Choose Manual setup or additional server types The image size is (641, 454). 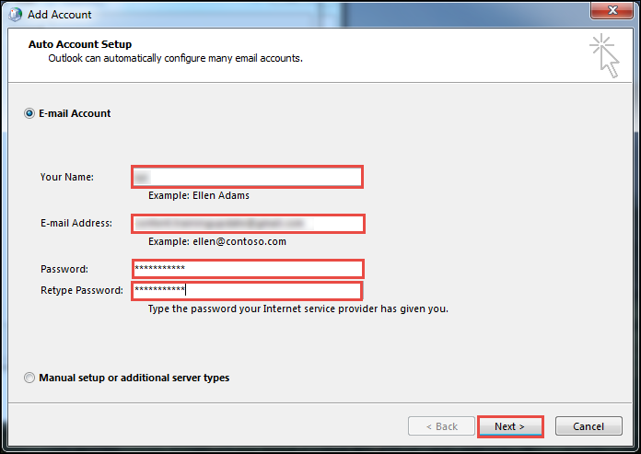coord(29,378)
